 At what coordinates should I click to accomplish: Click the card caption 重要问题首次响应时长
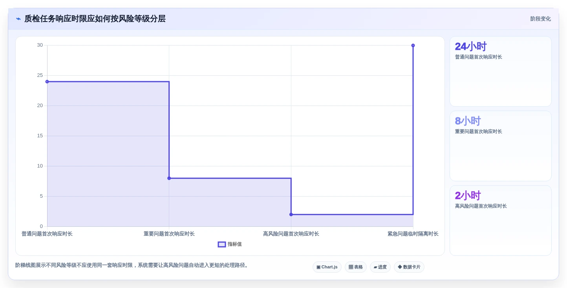[x=479, y=131]
